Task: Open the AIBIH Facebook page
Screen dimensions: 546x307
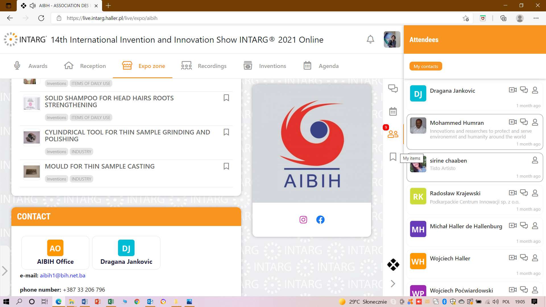Action: tap(320, 220)
